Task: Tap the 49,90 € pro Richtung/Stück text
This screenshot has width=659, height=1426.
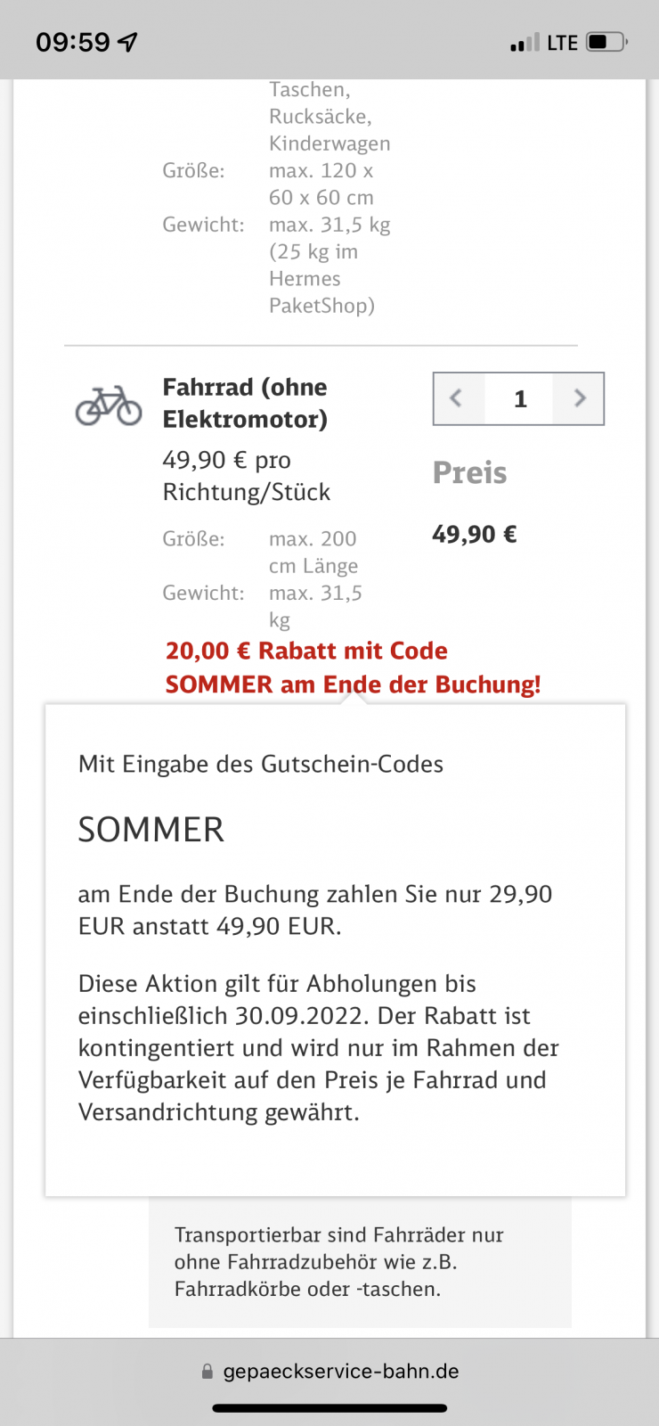Action: [x=246, y=476]
